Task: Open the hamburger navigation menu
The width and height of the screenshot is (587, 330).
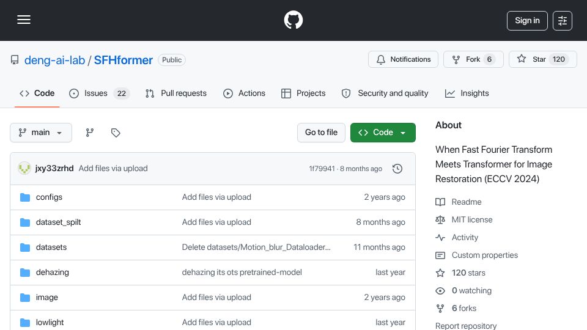Action: [x=24, y=20]
